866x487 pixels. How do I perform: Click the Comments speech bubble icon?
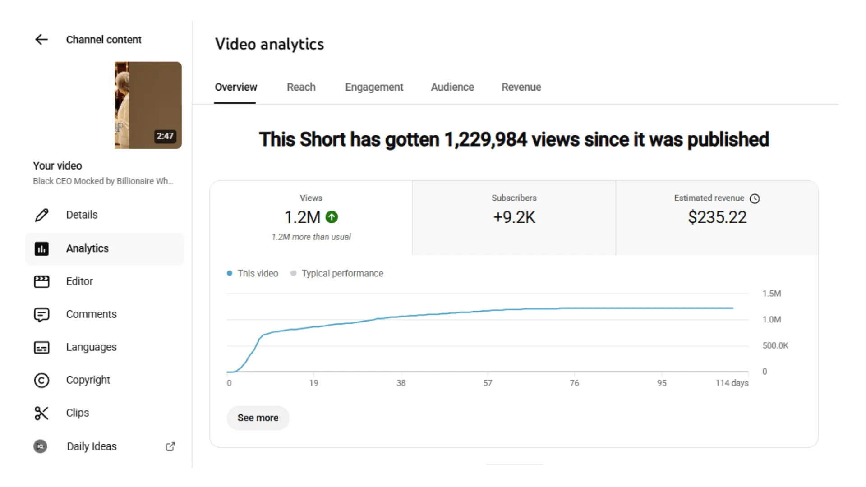41,314
